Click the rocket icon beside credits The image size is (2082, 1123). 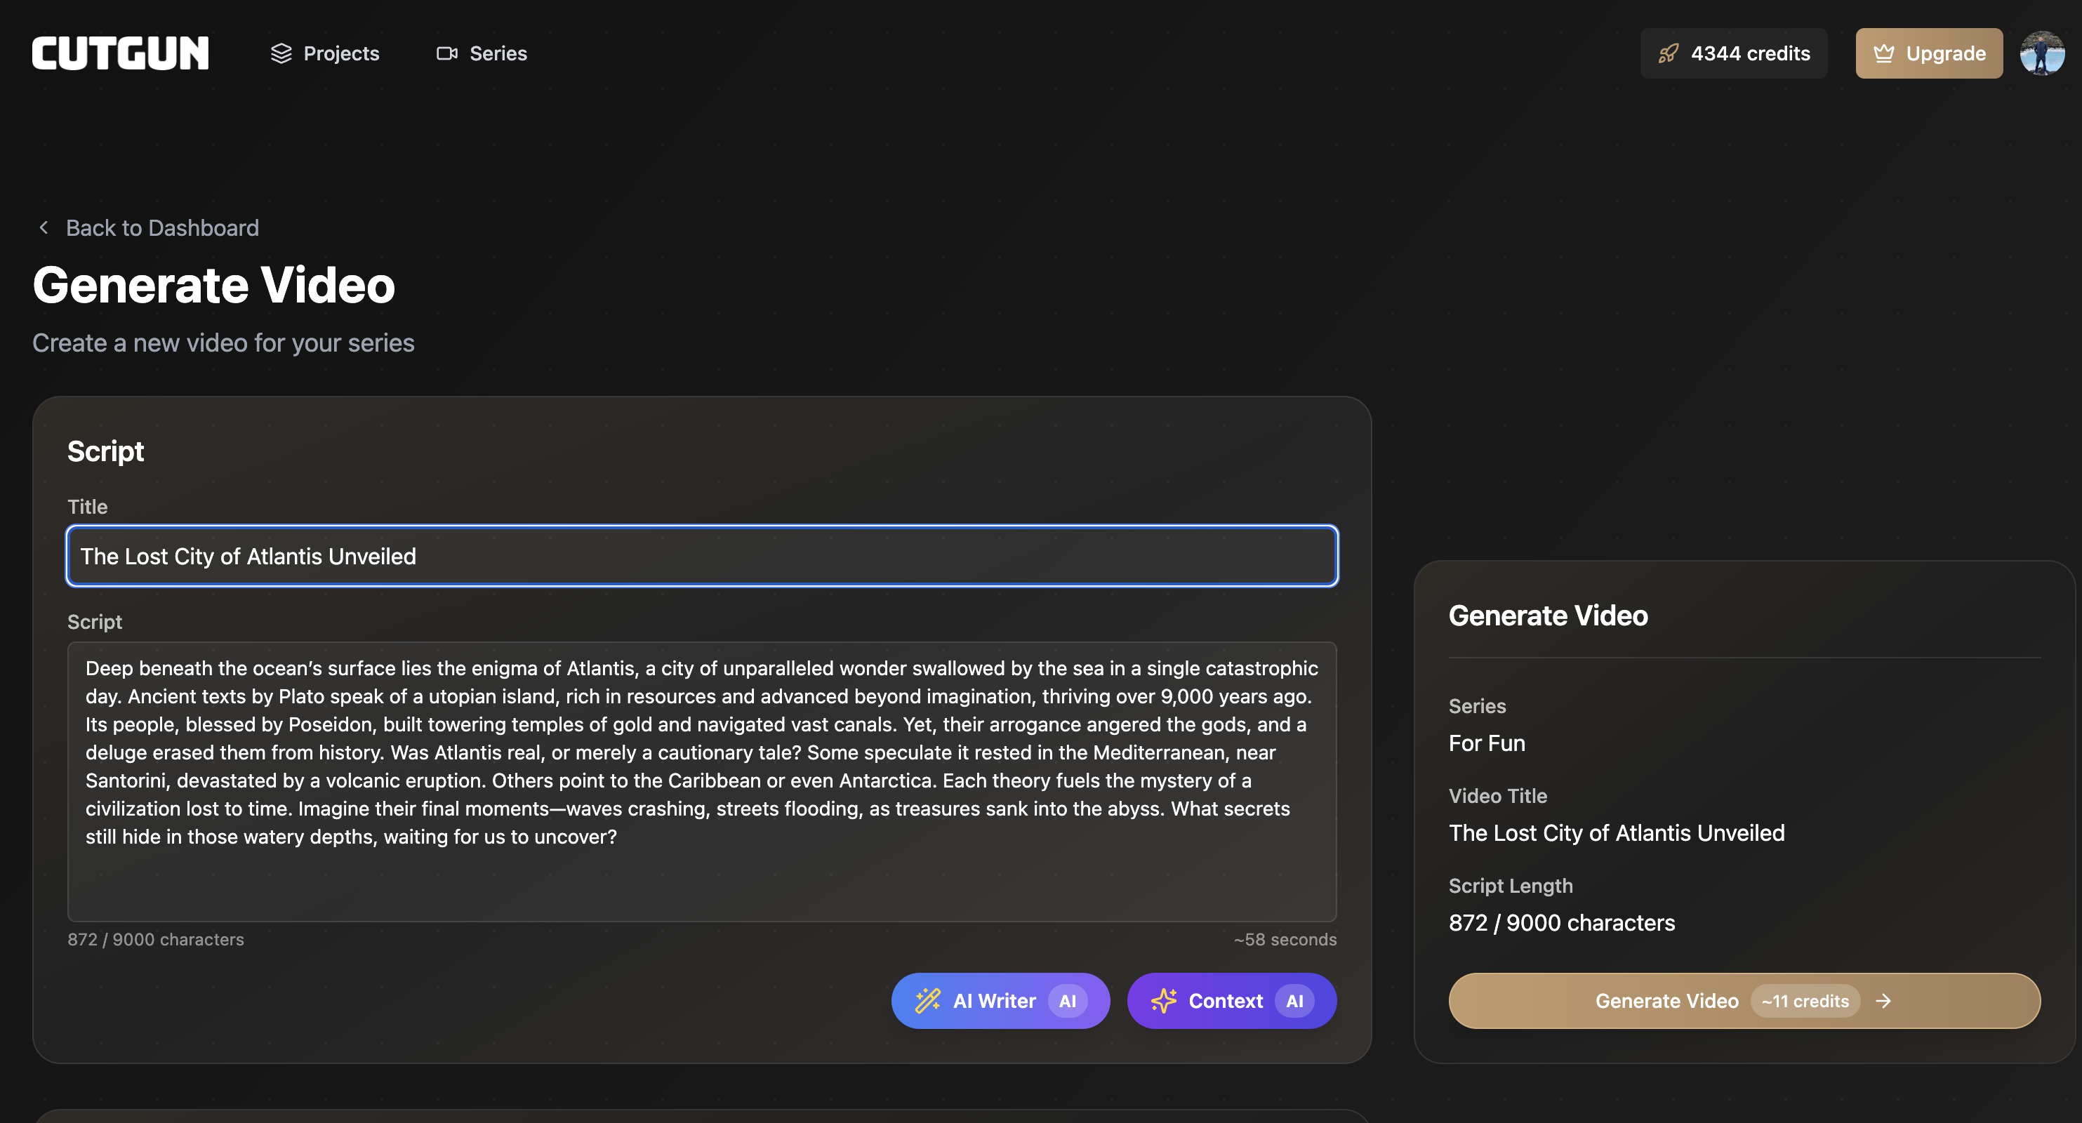[x=1668, y=53]
